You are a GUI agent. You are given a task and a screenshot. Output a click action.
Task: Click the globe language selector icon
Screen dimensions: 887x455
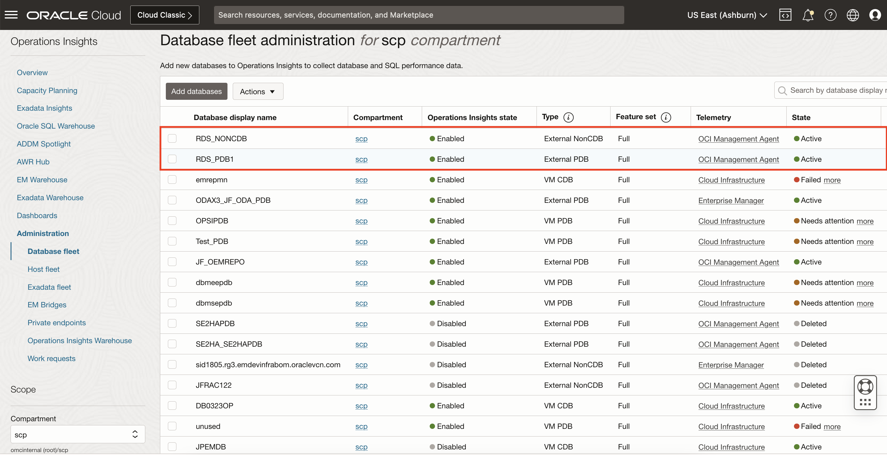(x=853, y=15)
